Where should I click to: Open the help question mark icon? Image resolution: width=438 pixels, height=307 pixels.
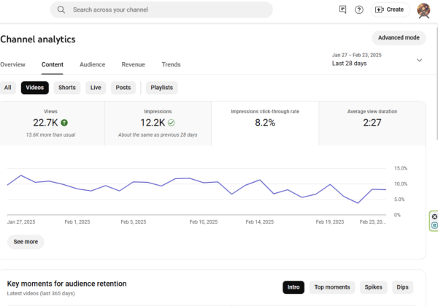(359, 10)
